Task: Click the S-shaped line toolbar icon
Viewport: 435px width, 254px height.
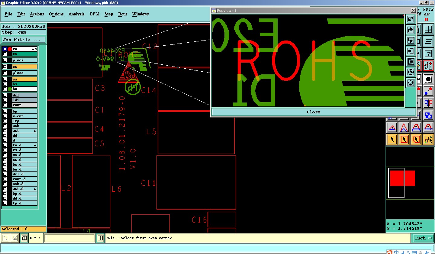Action: [x=428, y=41]
